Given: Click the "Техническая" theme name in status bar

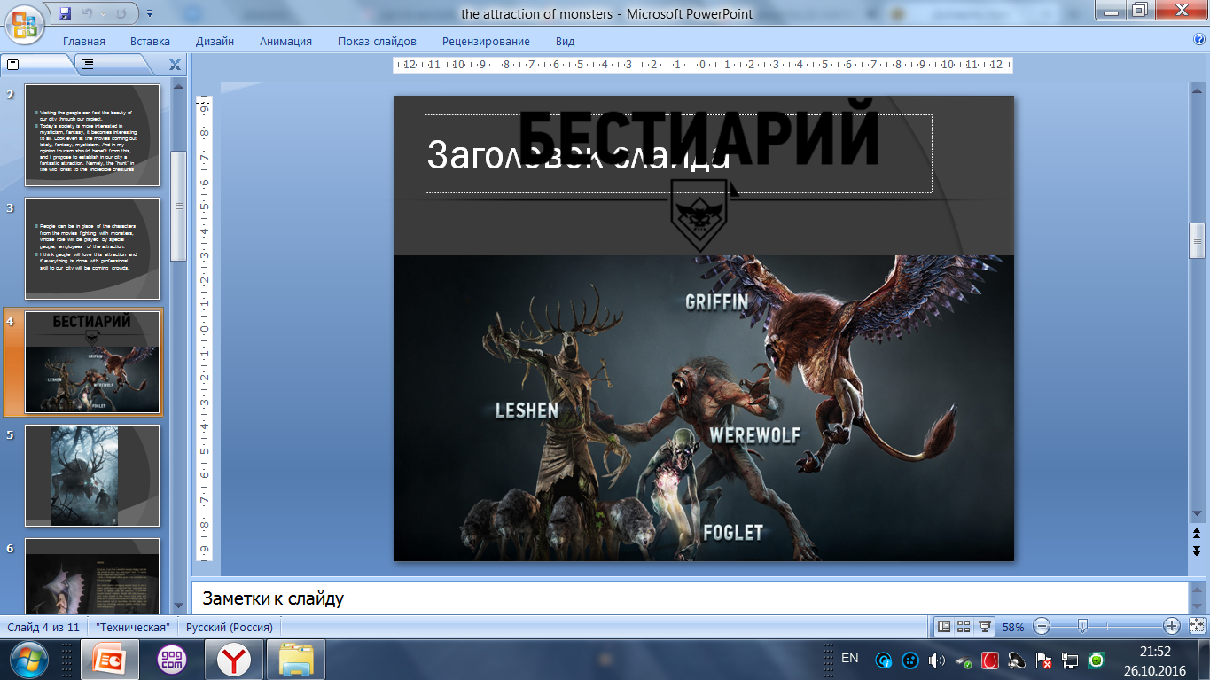Looking at the screenshot, I should coord(133,627).
